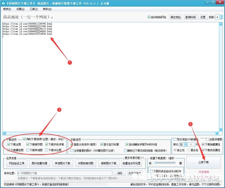Enable 导出淘宝CSV数据包 checkbox

(x=175, y=139)
